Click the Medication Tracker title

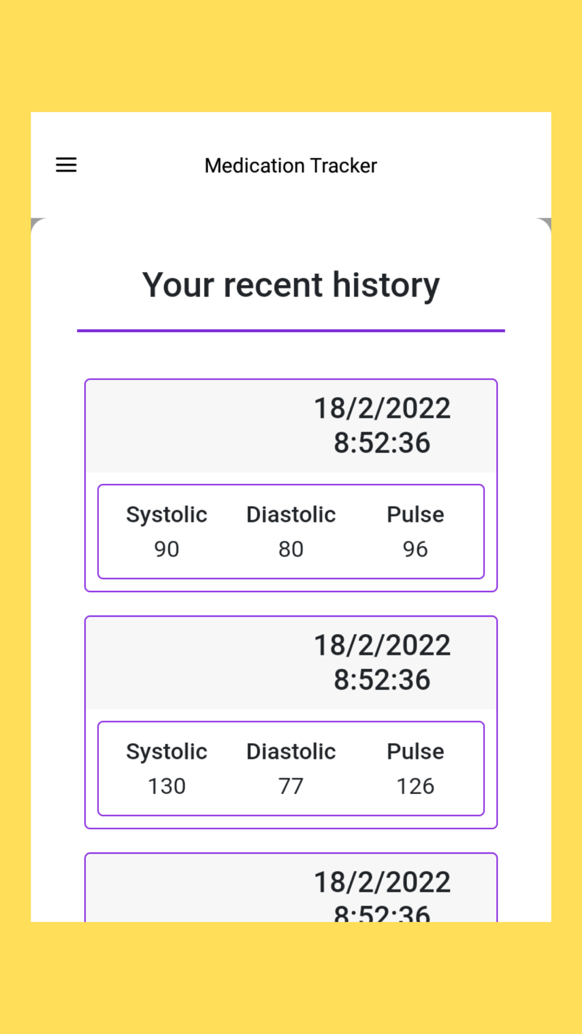[x=291, y=166]
